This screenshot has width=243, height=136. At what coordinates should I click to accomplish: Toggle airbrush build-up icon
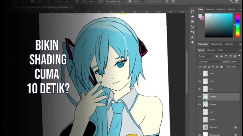[101, 2]
